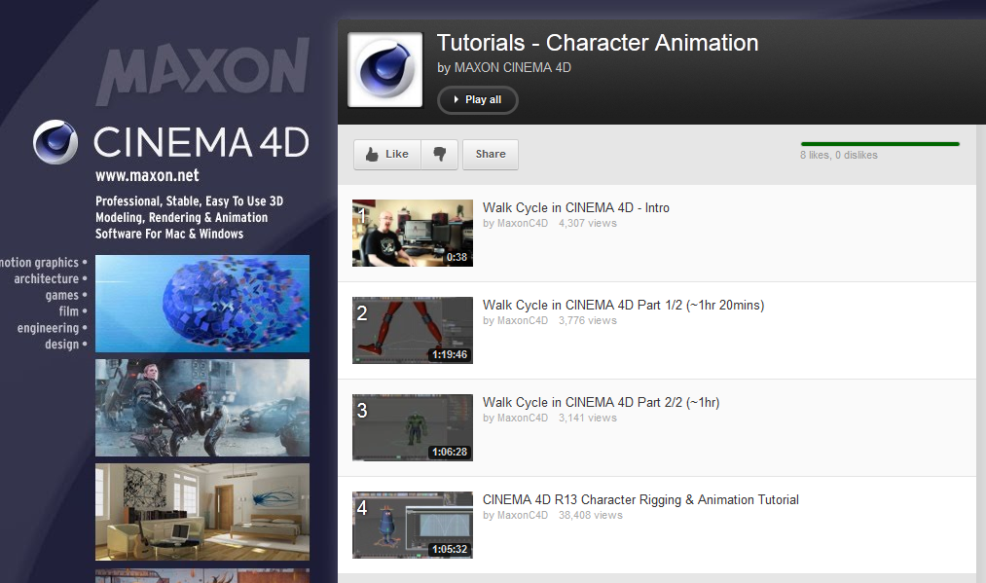Click blue shattered sphere banner image
This screenshot has height=583, width=986.
202,304
